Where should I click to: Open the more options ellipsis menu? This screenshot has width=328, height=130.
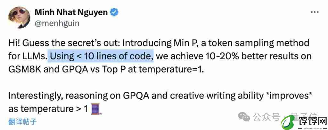315,12
